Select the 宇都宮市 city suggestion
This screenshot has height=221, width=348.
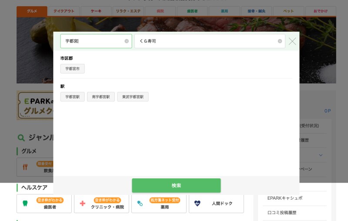point(72,69)
